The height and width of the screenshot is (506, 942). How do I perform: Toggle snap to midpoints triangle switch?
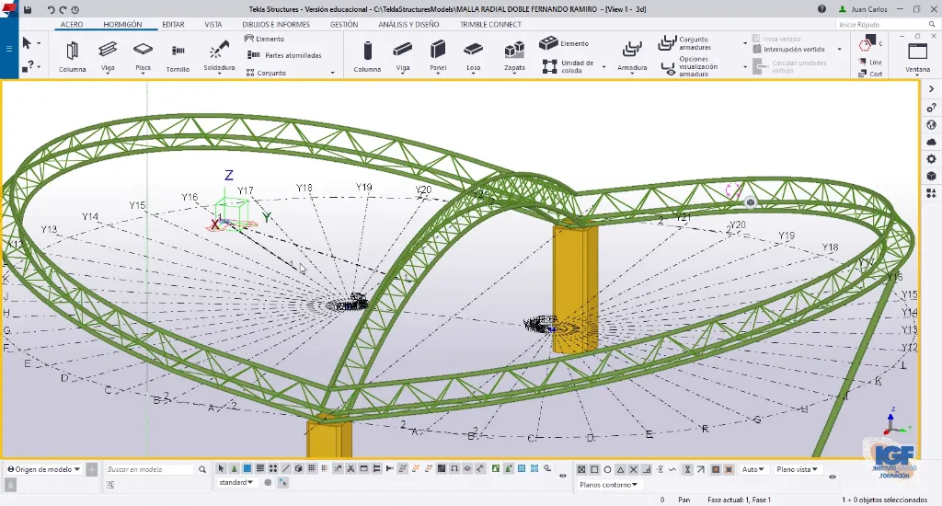(621, 469)
